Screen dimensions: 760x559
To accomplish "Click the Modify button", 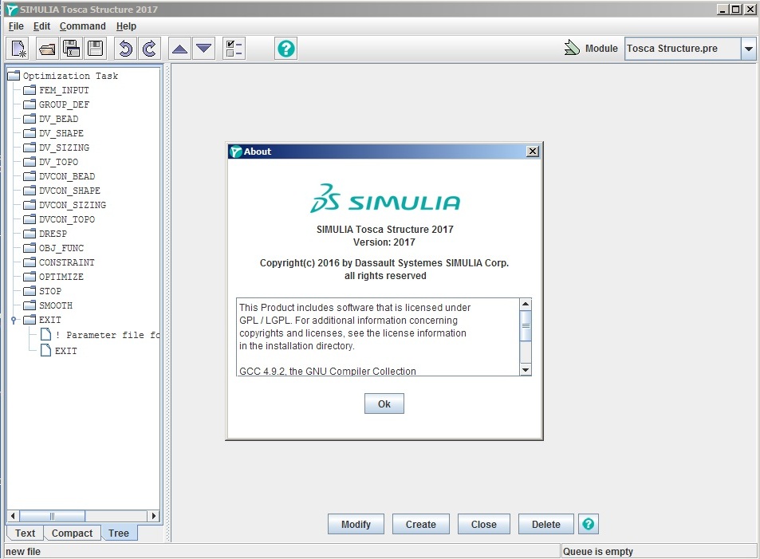I will coord(356,524).
